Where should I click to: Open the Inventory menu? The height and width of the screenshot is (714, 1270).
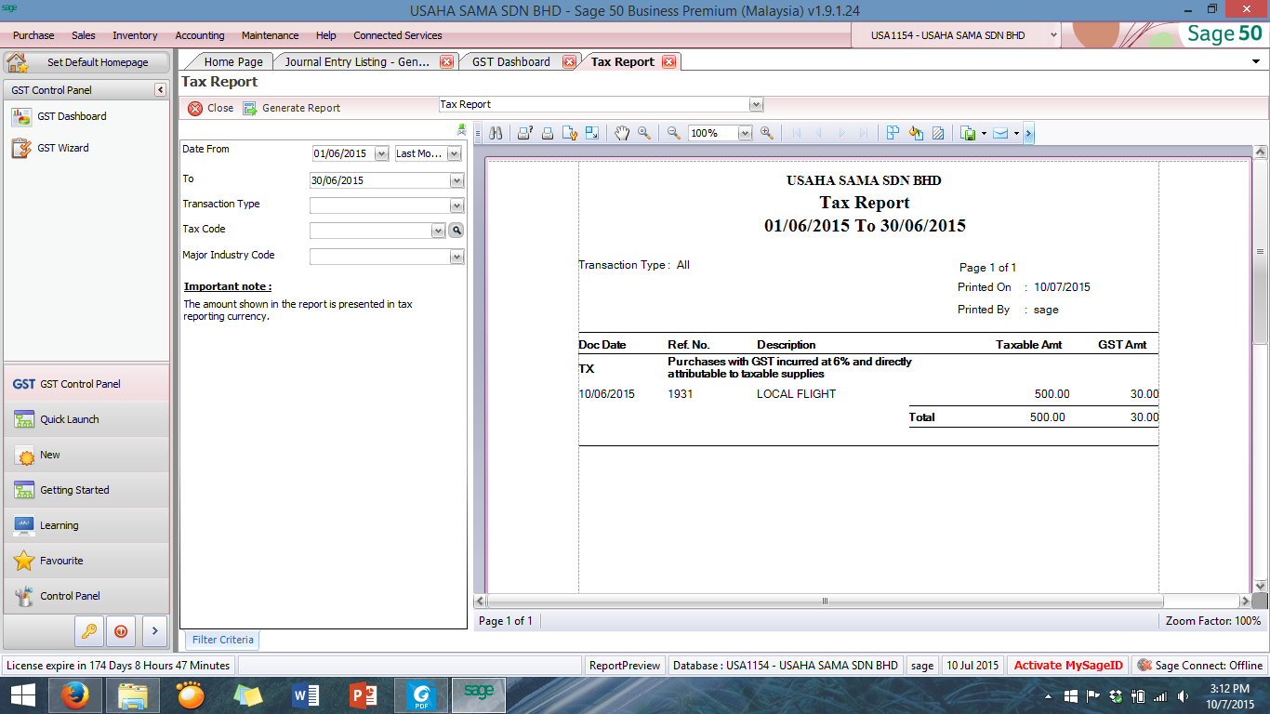135,35
